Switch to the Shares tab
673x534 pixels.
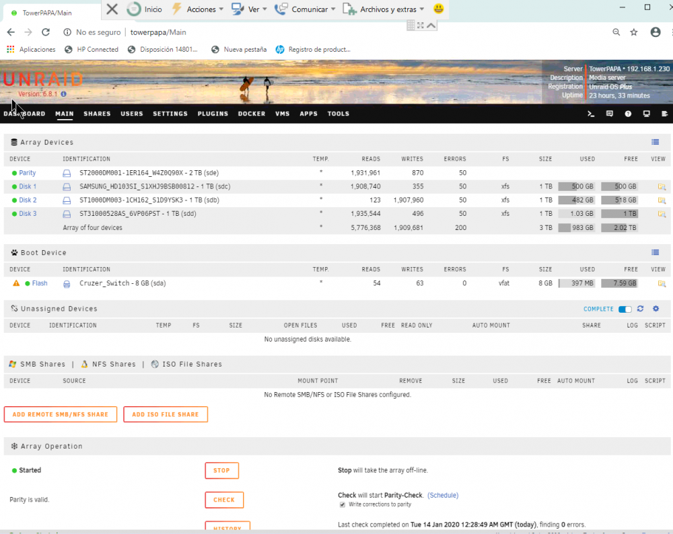point(97,114)
